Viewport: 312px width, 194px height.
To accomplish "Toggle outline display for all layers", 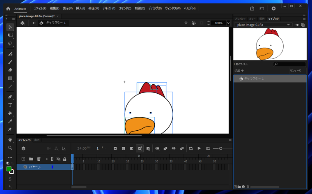I will click(x=52, y=159).
